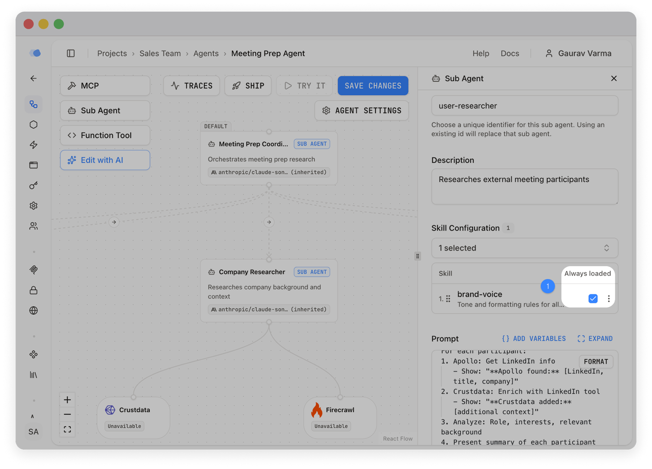Uncheck Always loaded for brand-voice skill
Image resolution: width=652 pixels, height=469 pixels.
(x=593, y=299)
